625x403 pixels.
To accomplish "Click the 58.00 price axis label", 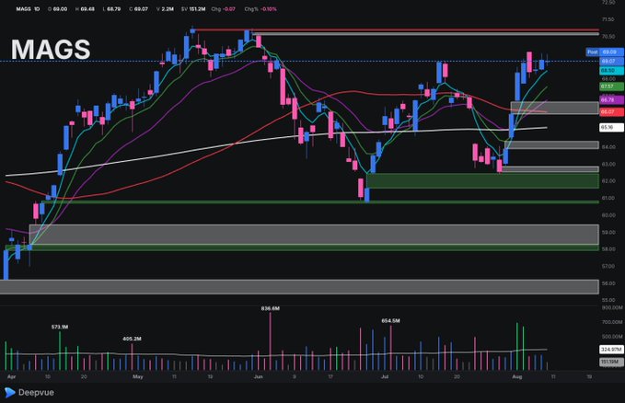I will click(x=608, y=249).
